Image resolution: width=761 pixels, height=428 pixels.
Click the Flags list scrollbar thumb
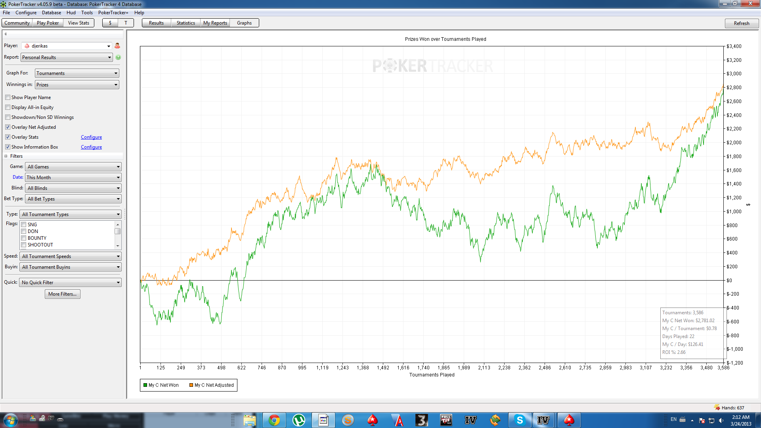pos(118,231)
